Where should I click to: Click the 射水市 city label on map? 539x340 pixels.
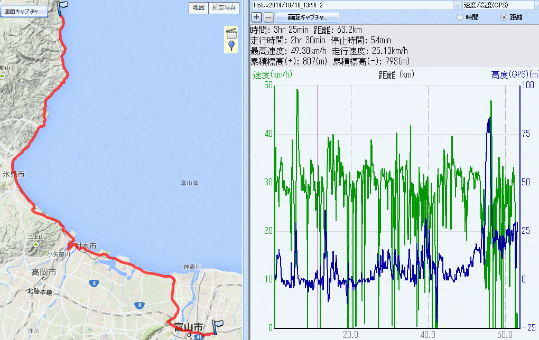(x=86, y=246)
